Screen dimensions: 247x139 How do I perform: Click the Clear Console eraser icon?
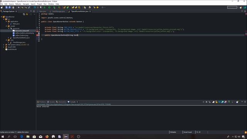(x=213, y=102)
